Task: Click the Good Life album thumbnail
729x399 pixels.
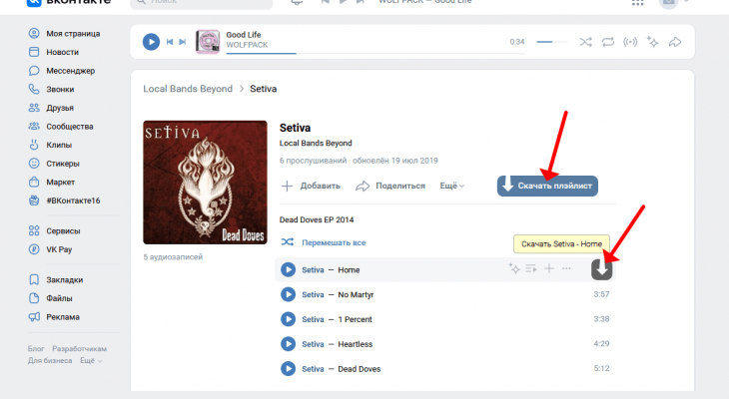Action: click(x=208, y=42)
